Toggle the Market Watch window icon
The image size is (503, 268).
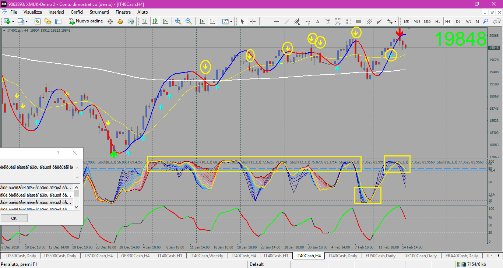(x=37, y=21)
